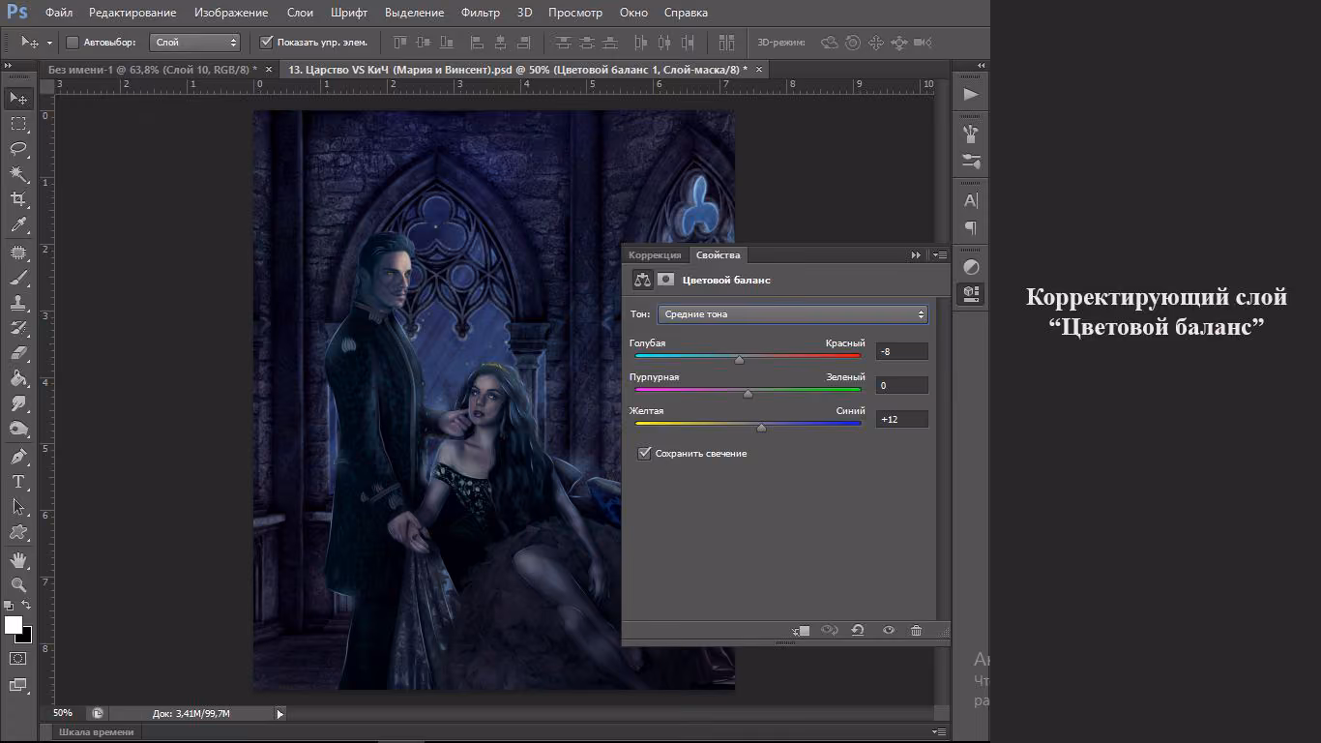Swap foreground and background colors
Viewport: 1321px width, 743px height.
point(26,606)
